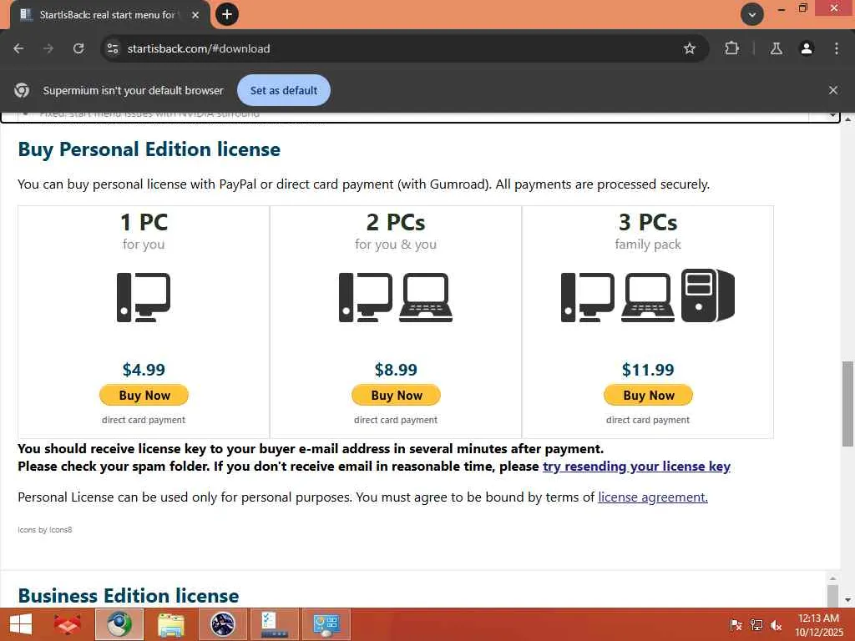855x641 pixels.
Task: Open the clock showing 12:13 AM
Action: 818,624
